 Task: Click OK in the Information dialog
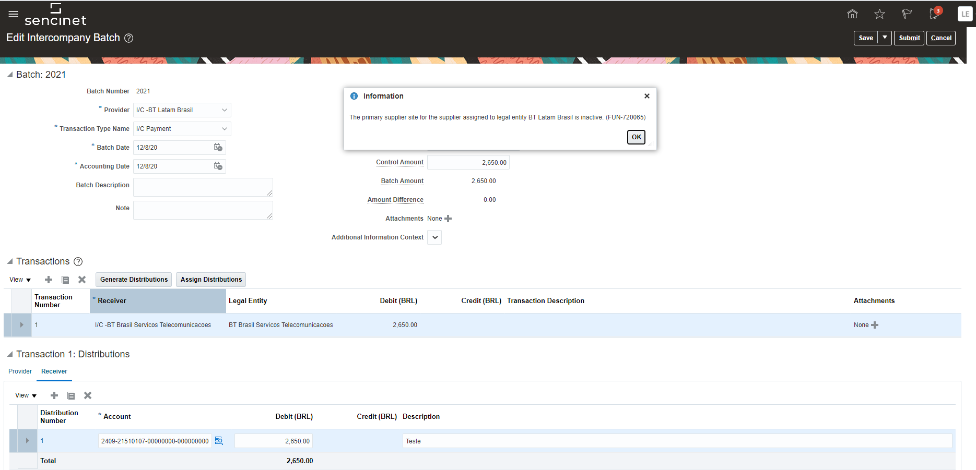636,137
